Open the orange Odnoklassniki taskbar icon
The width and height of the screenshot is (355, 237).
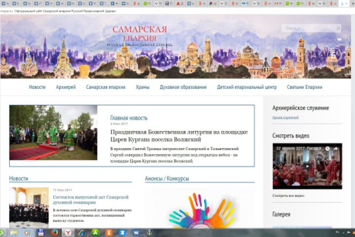(x=108, y=233)
